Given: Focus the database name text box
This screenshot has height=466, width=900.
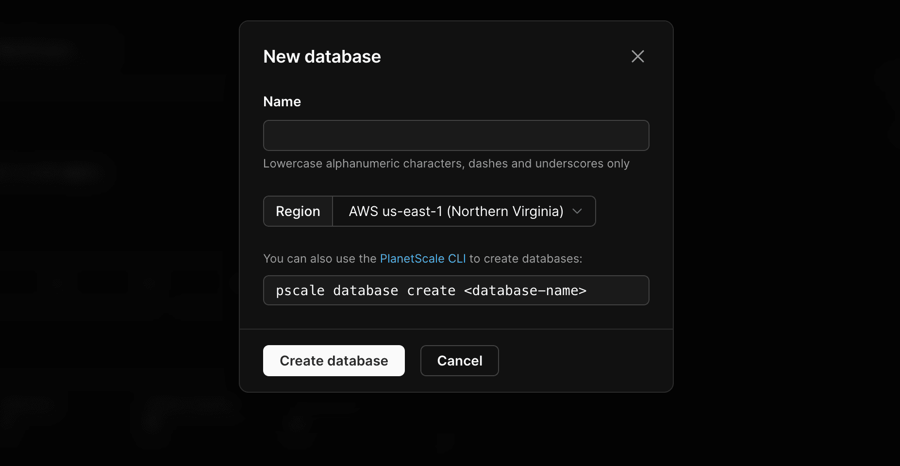Looking at the screenshot, I should (x=456, y=135).
